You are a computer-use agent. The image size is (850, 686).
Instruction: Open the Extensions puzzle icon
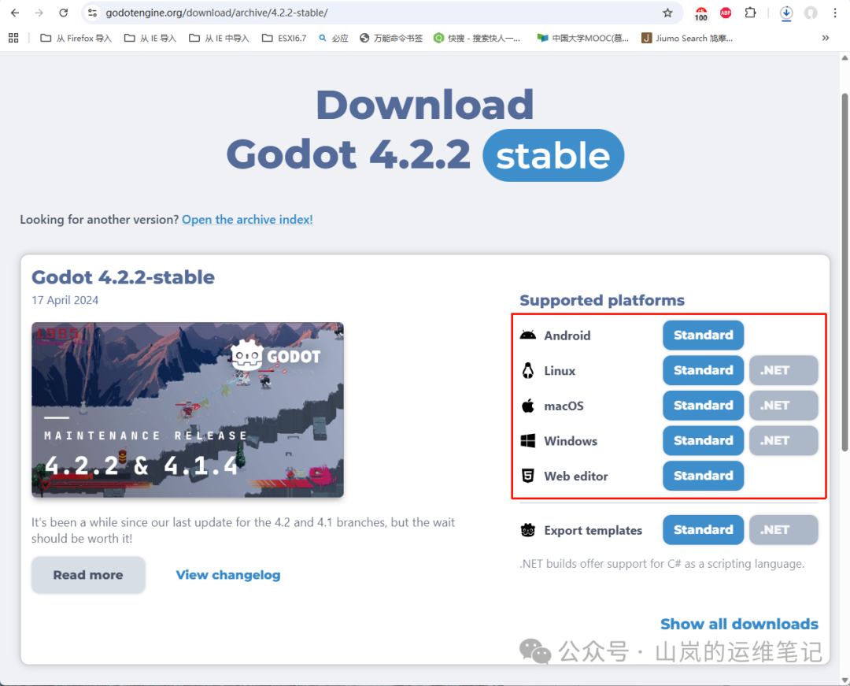pyautogui.click(x=750, y=13)
